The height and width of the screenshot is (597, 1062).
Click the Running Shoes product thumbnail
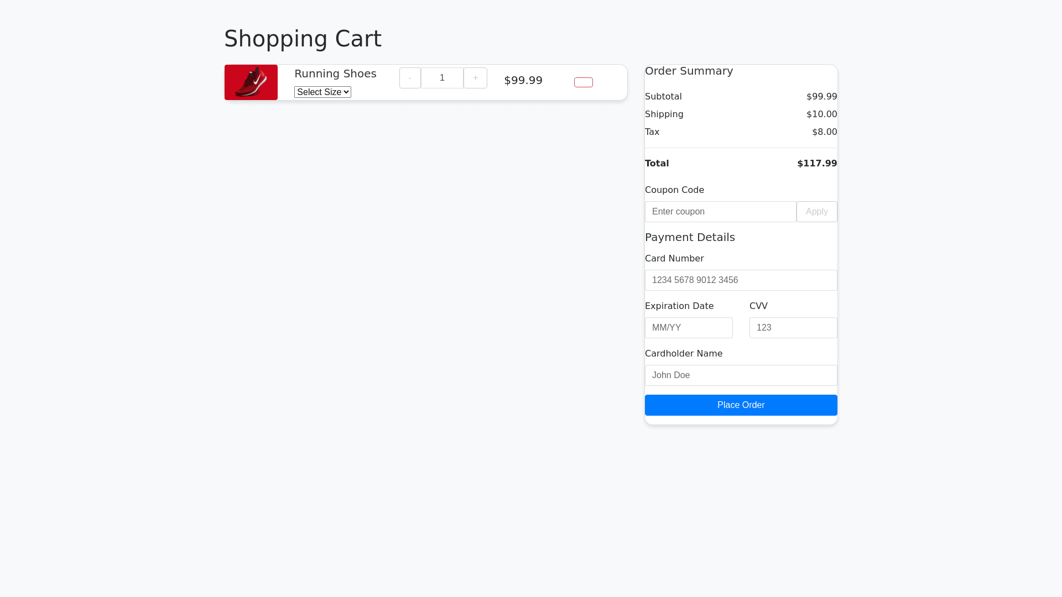pos(251,82)
